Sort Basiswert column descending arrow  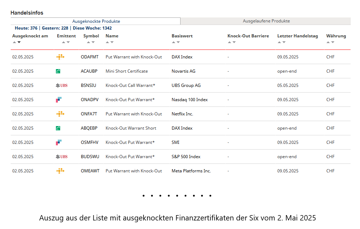178,42
